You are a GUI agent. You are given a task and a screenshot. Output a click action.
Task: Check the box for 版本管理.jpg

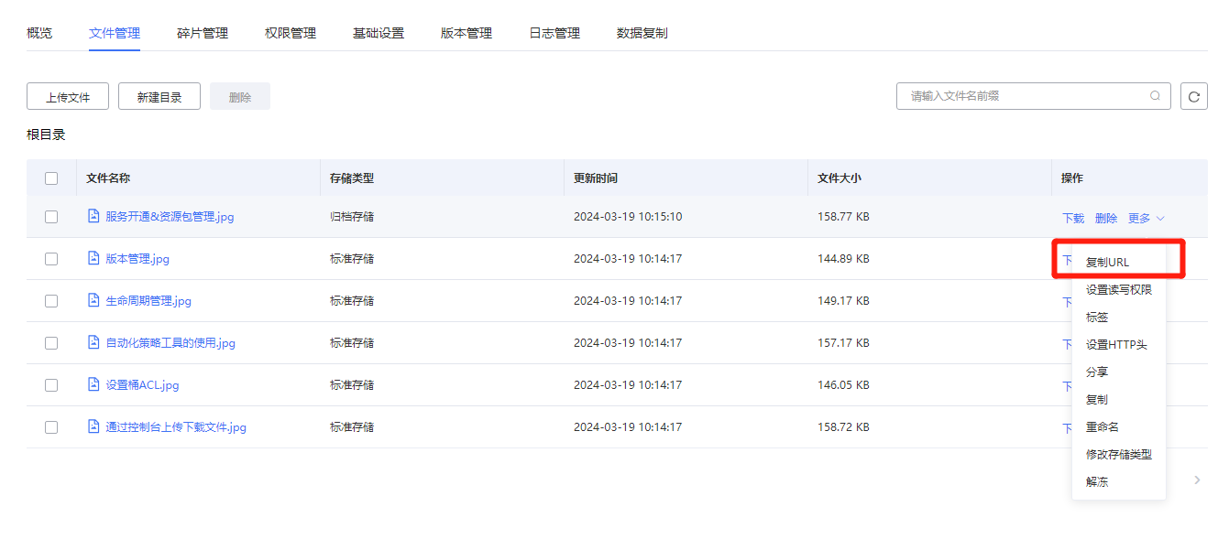pos(51,259)
